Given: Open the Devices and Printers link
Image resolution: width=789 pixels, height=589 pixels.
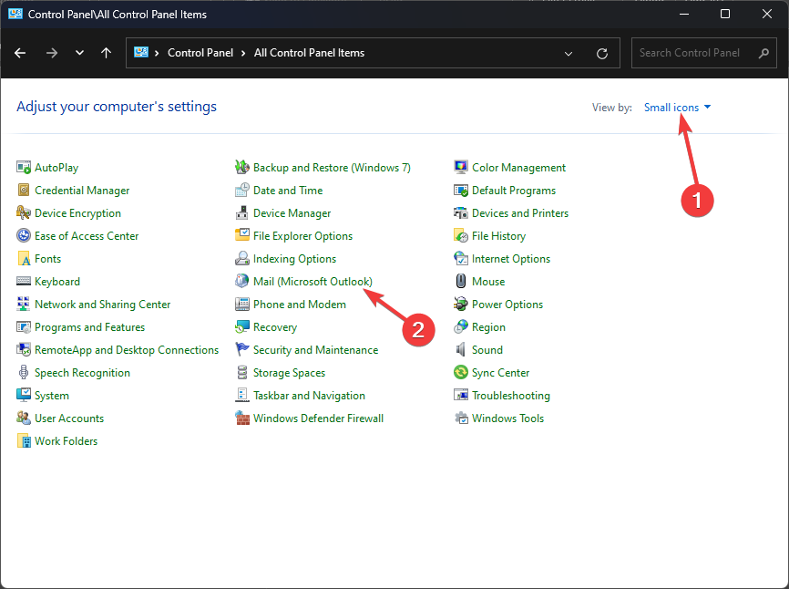Looking at the screenshot, I should [x=520, y=213].
